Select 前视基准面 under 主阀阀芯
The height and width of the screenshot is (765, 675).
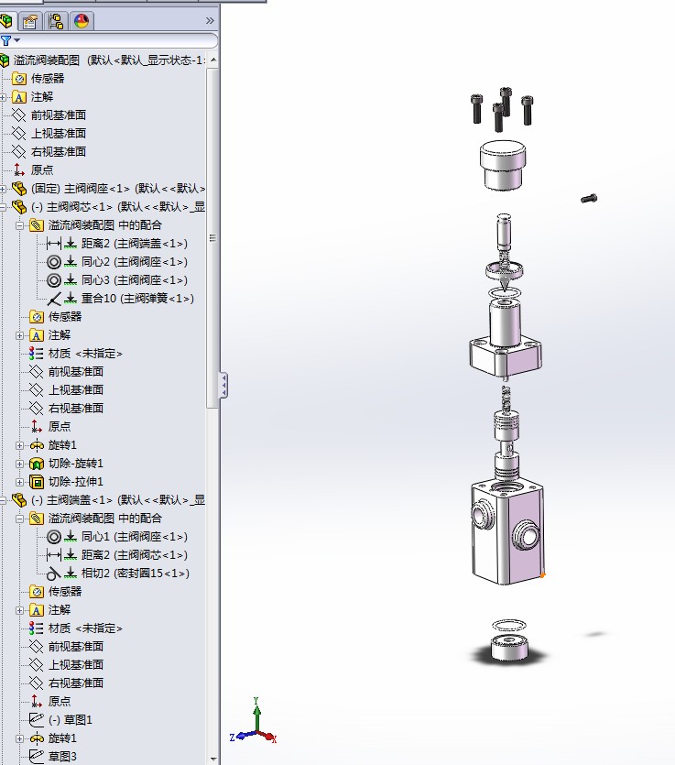66,372
